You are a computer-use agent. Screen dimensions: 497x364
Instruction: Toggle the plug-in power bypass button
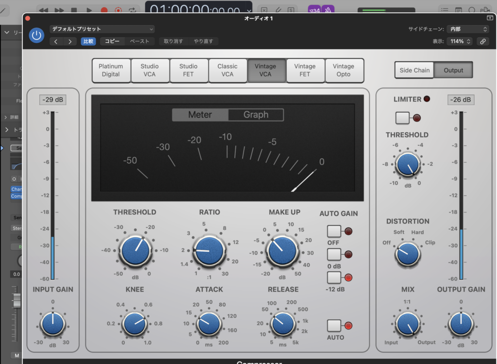[x=36, y=35]
